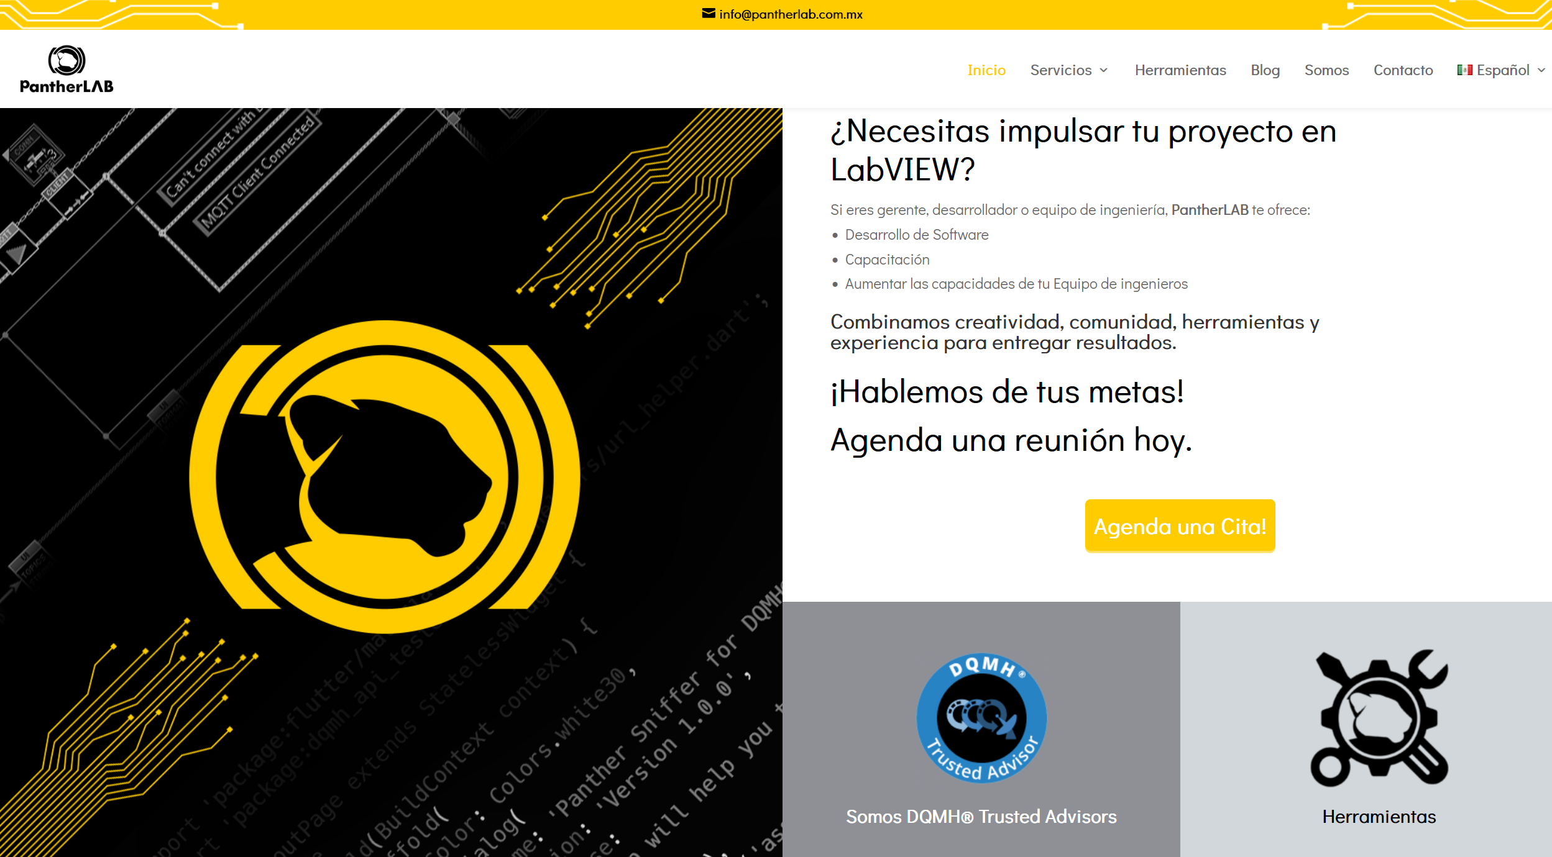Viewport: 1552px width, 857px height.
Task: Click the Mexican flag icon
Action: (1464, 70)
